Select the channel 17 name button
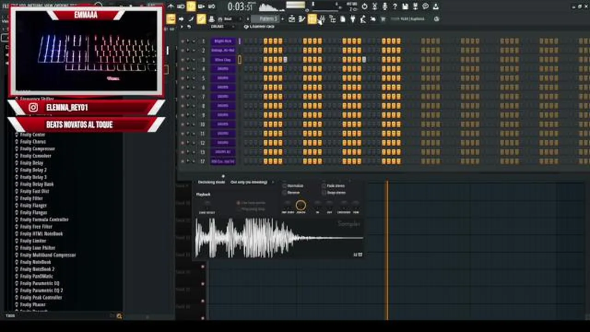This screenshot has width=590, height=332. coord(223,161)
